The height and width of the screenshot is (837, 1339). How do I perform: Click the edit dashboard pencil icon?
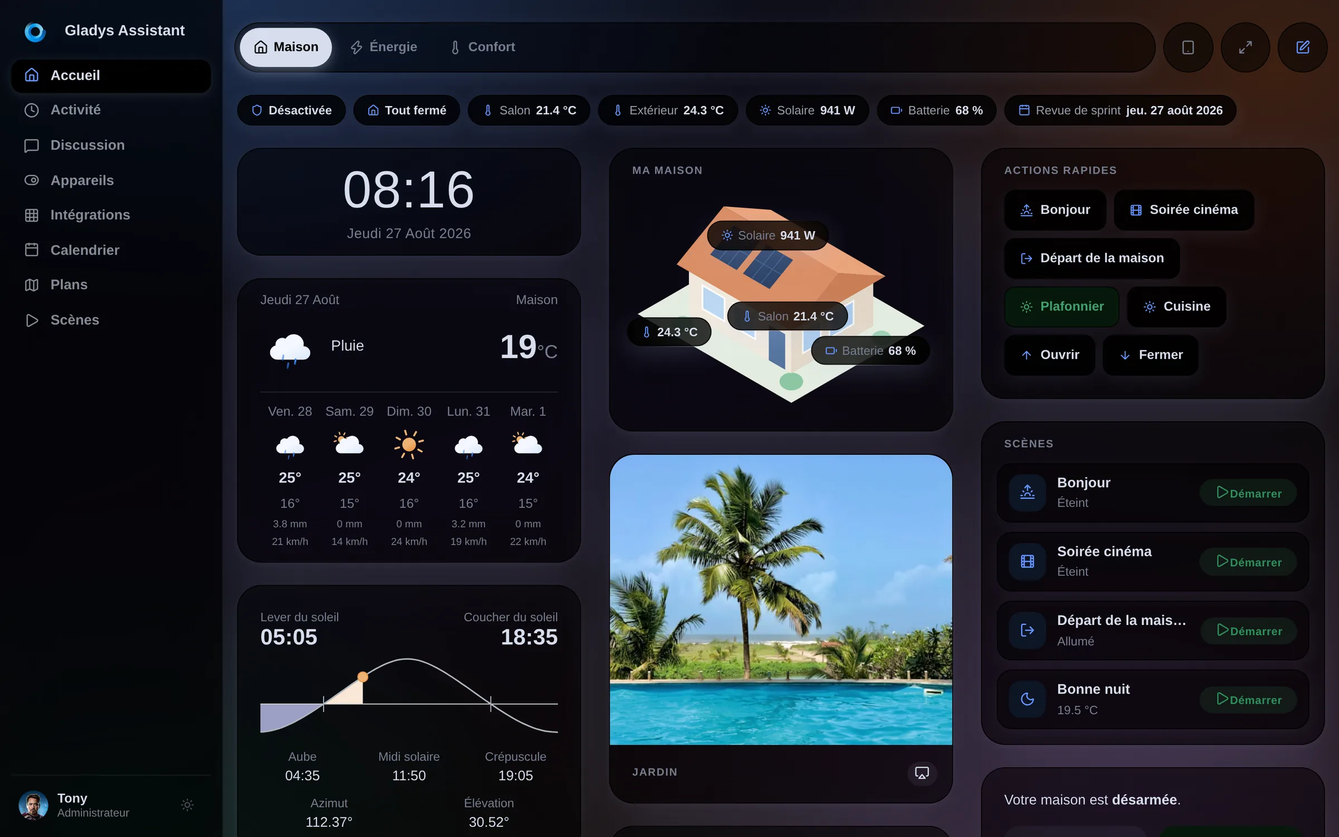click(1303, 47)
